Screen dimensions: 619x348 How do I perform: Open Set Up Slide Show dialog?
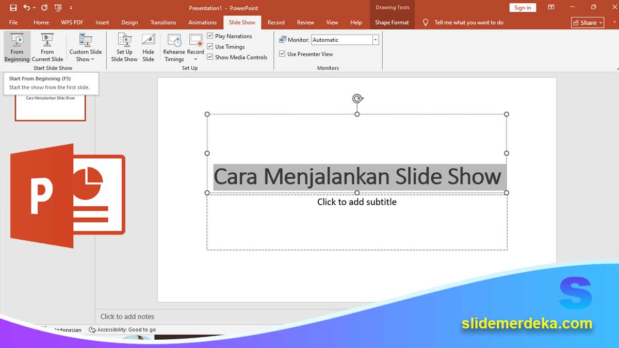click(124, 47)
